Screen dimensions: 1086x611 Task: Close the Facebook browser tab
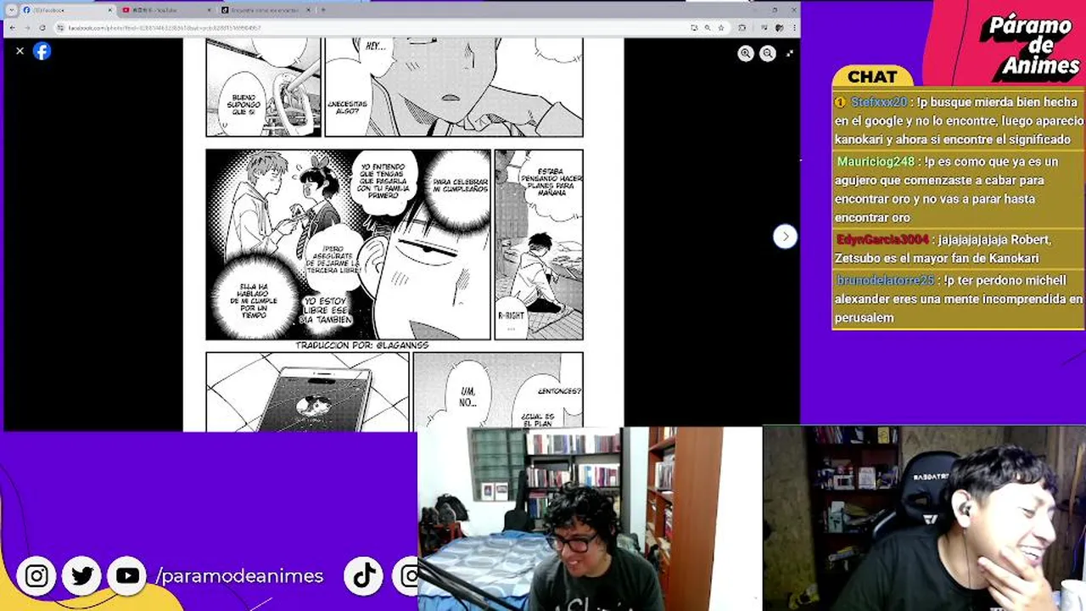(109, 10)
